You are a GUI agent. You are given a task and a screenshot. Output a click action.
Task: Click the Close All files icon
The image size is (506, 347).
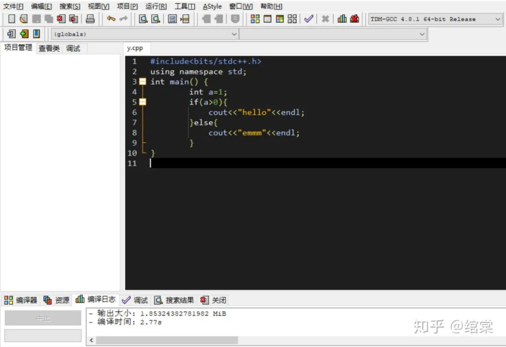click(74, 19)
